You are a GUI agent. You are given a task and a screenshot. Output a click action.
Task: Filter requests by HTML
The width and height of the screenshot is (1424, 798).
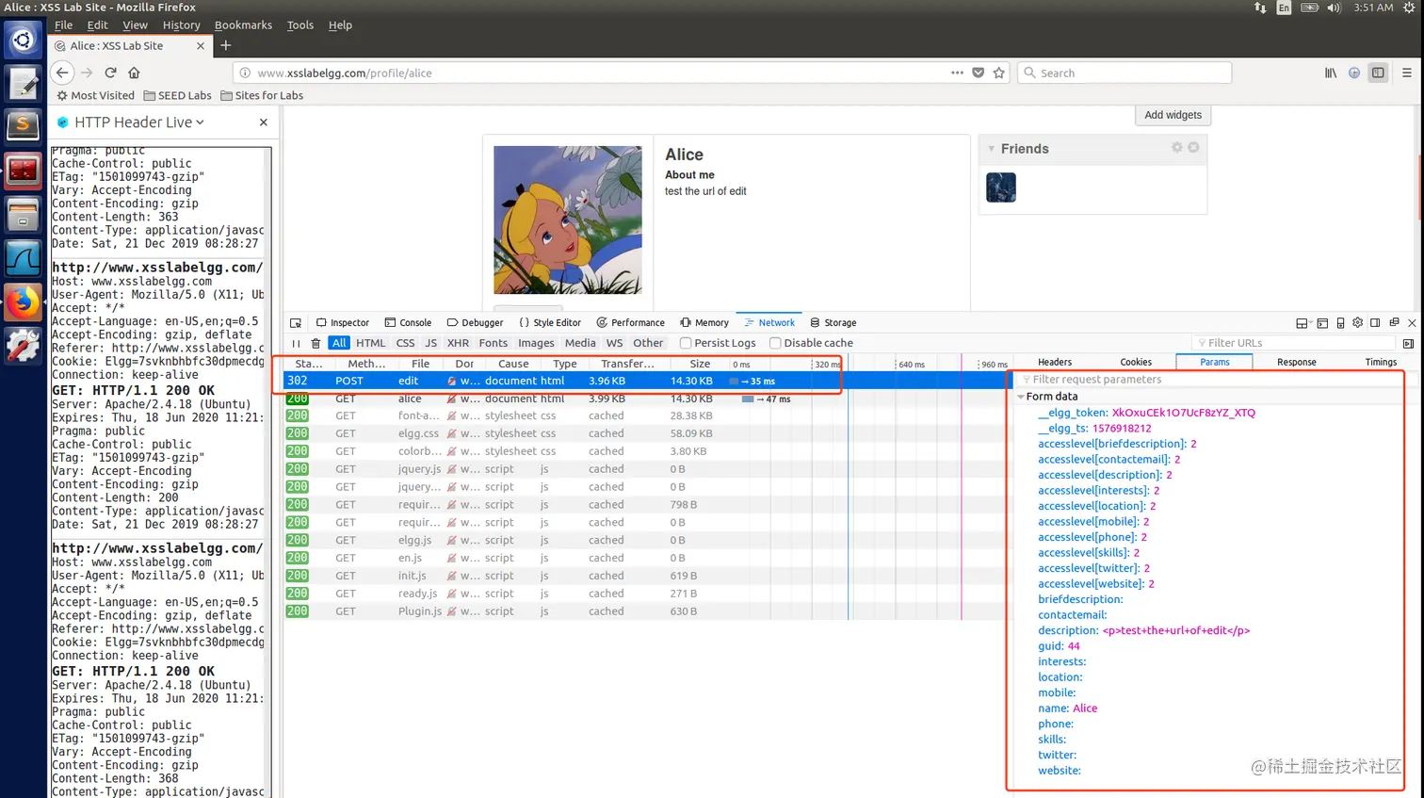coord(371,343)
